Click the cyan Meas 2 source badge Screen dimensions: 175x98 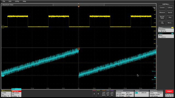coord(172,33)
